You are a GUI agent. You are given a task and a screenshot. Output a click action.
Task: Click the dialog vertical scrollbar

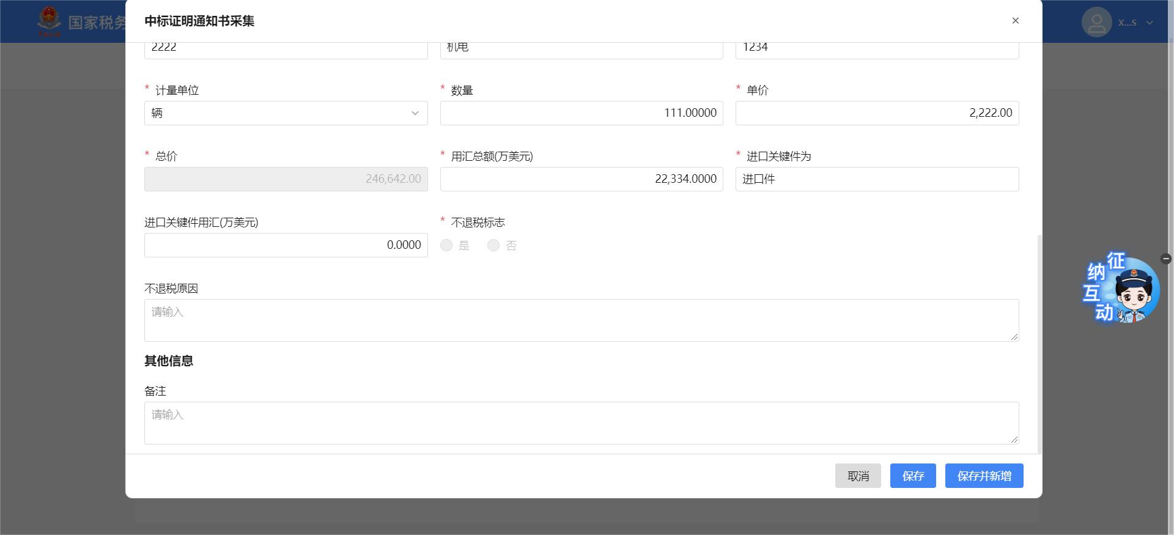[x=1039, y=342]
